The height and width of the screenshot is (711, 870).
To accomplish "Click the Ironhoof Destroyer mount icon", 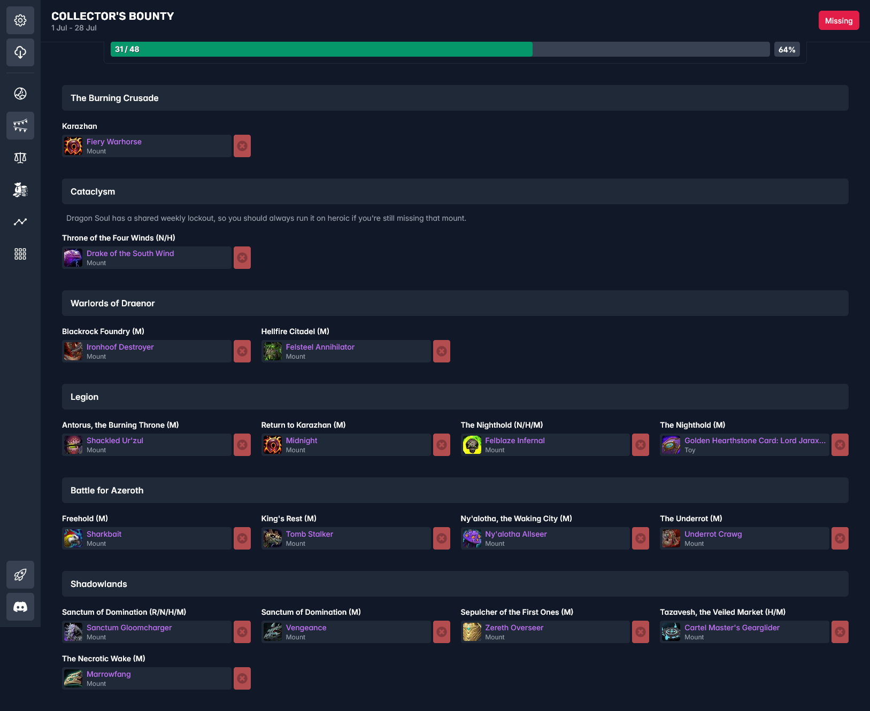I will pos(73,351).
